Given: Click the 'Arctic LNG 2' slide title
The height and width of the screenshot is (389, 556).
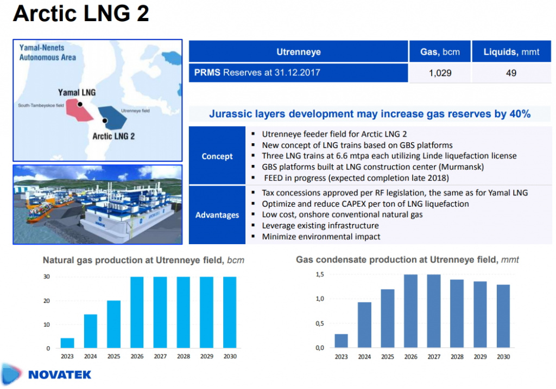Looking at the screenshot, I should (x=81, y=13).
